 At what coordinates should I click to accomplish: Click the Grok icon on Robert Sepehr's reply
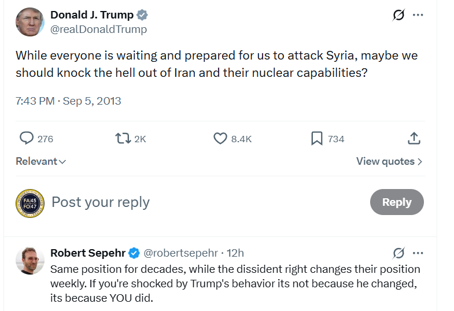398,253
